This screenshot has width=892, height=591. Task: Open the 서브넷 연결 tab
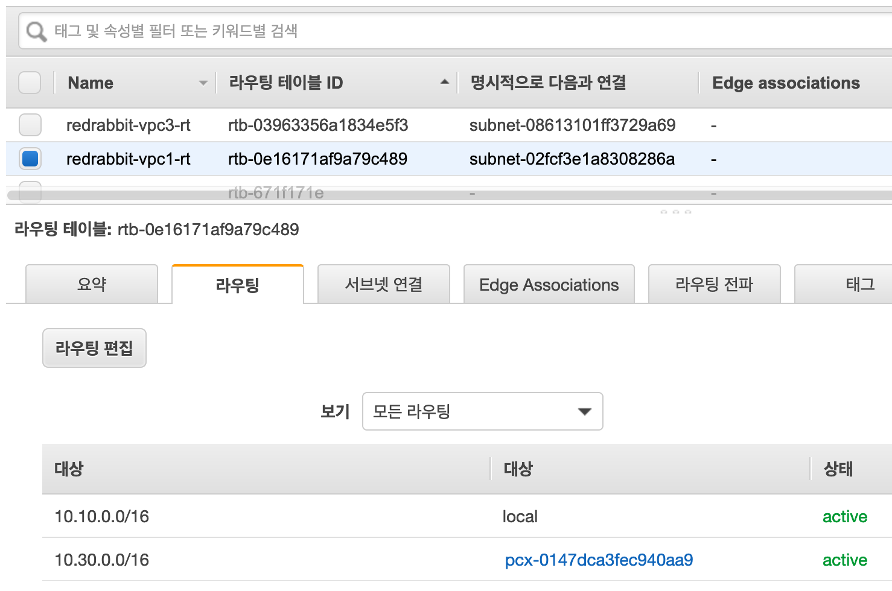[384, 284]
